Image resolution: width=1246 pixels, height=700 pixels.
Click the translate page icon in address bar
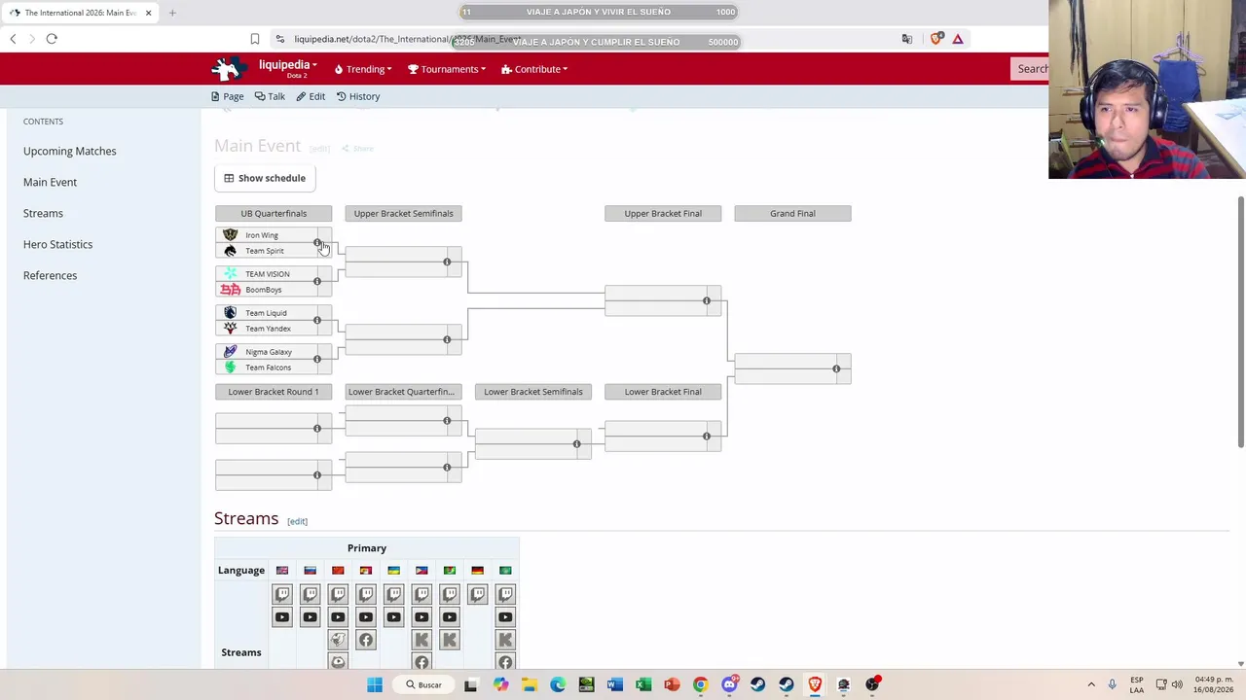coord(907,39)
